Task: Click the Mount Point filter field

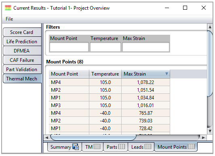Action: (x=69, y=47)
